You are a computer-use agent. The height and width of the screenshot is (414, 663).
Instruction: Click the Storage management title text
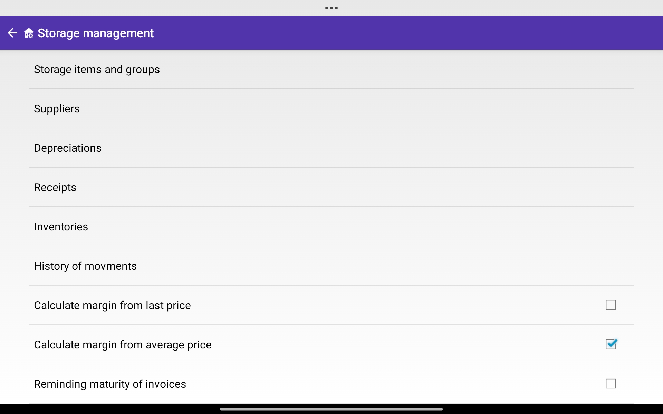pos(96,33)
